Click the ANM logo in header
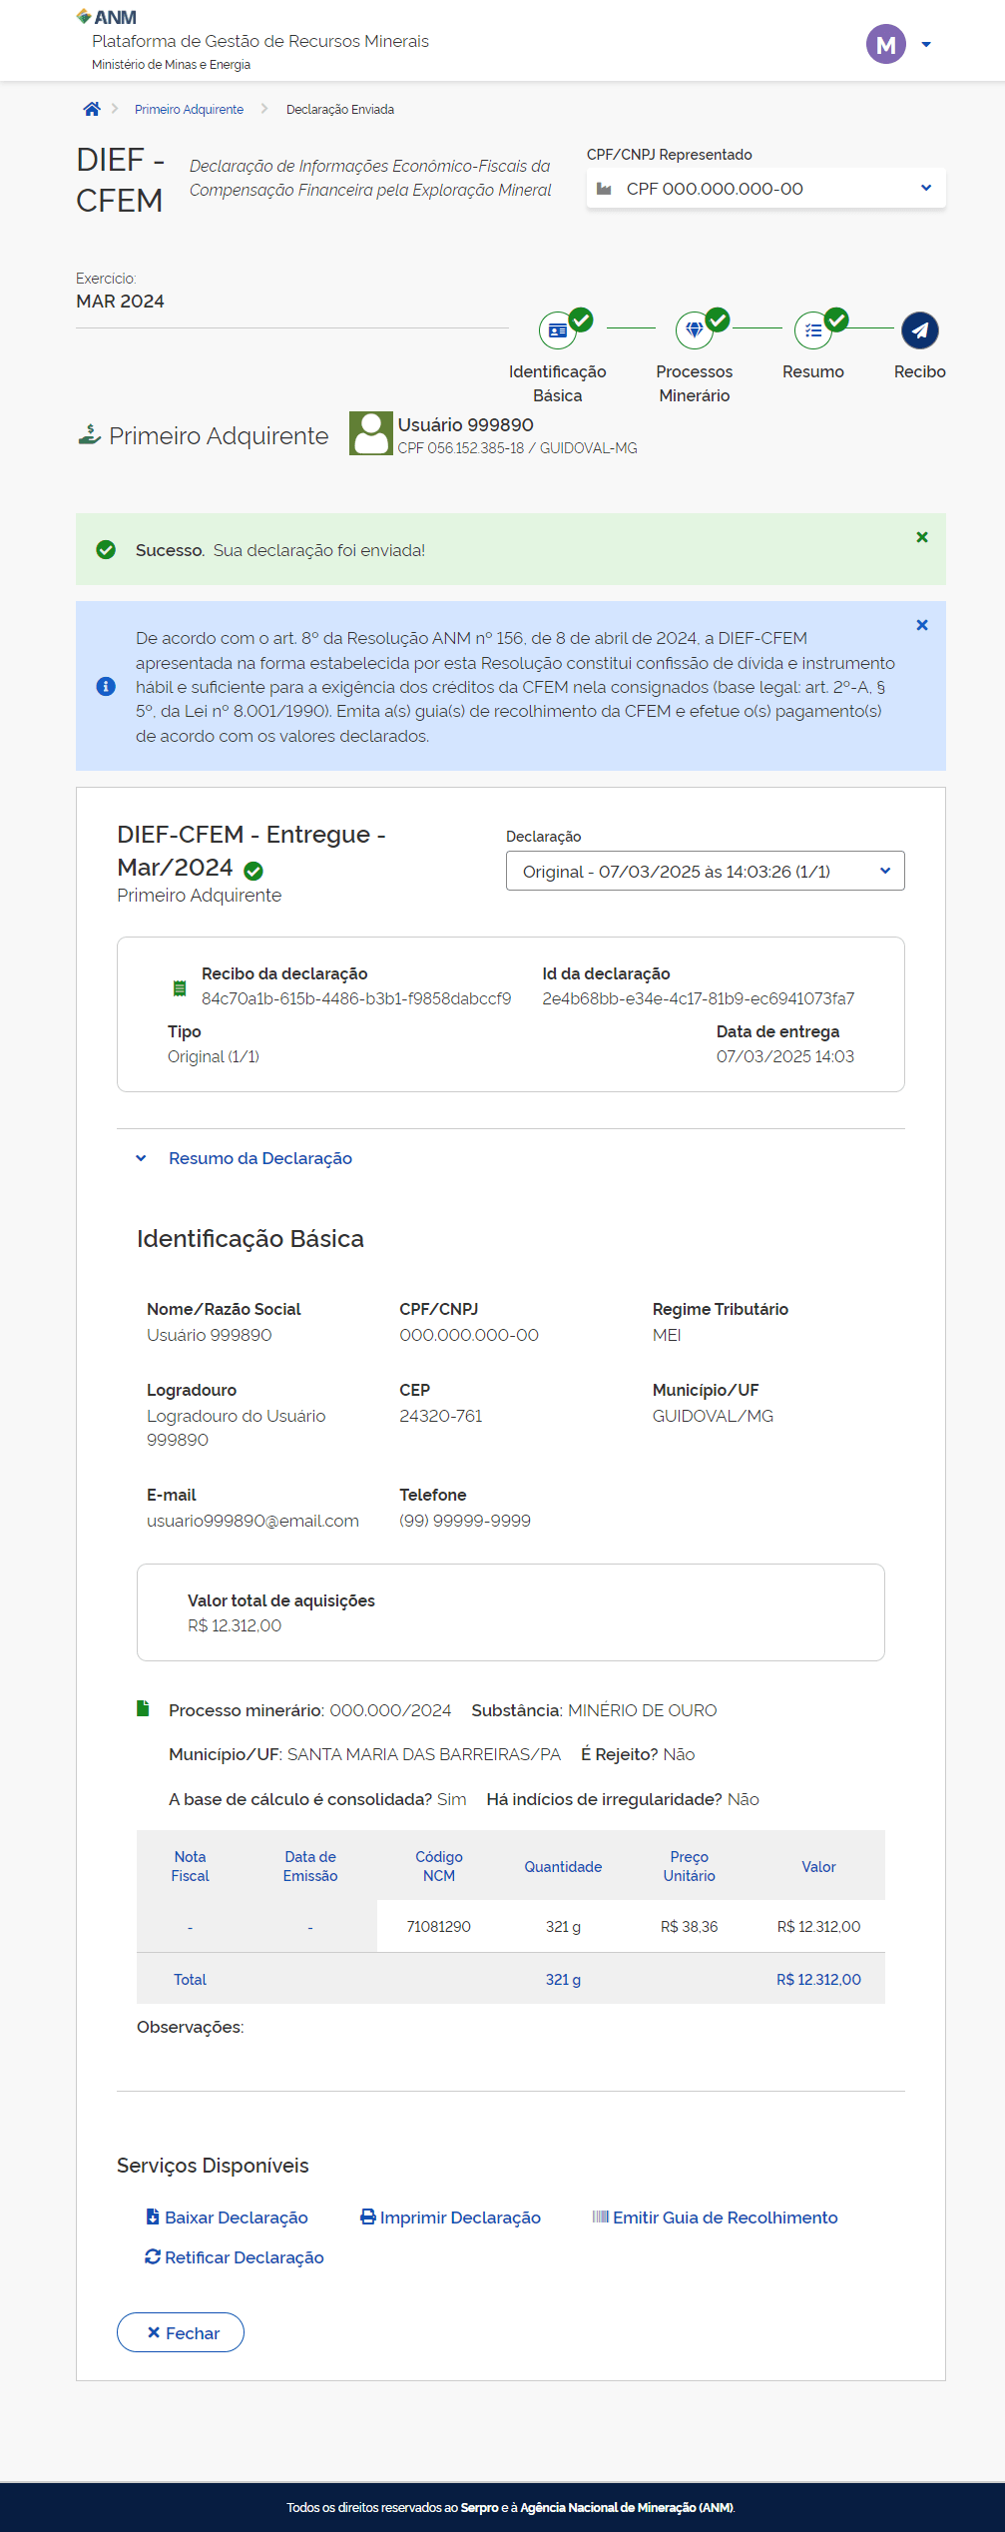 pyautogui.click(x=107, y=17)
